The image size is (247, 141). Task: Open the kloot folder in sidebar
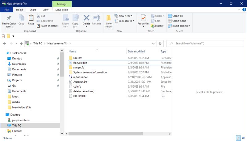click(x=15, y=97)
